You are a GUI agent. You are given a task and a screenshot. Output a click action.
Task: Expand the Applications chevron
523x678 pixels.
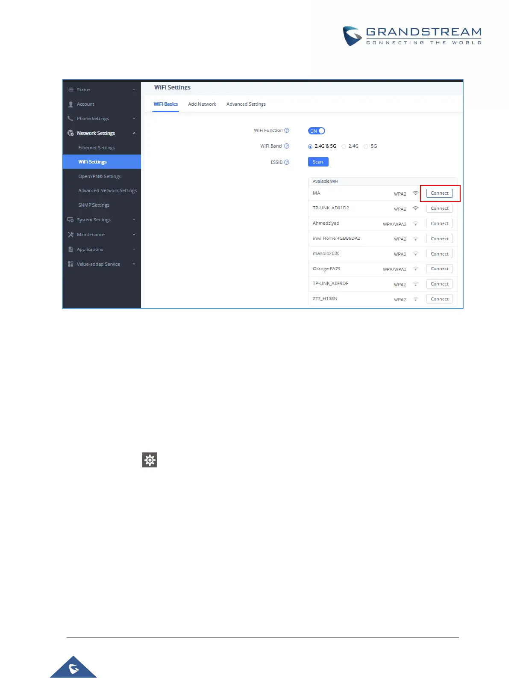134,249
